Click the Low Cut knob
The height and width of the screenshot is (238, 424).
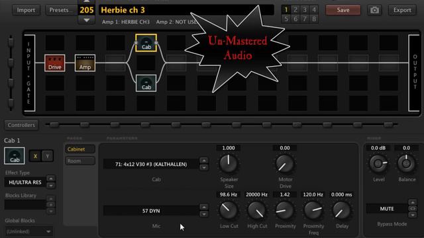click(x=229, y=210)
